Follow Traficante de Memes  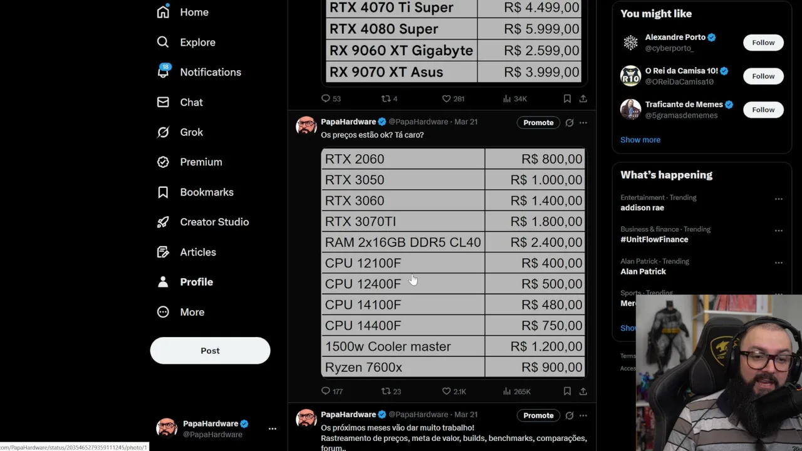pyautogui.click(x=763, y=110)
